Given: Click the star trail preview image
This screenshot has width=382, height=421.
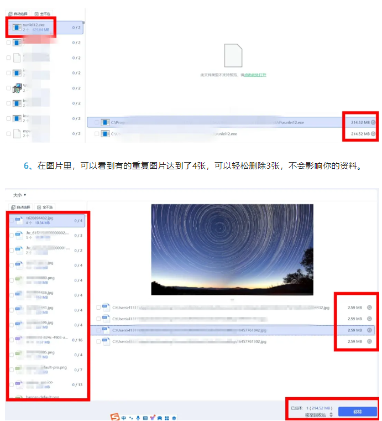Looking at the screenshot, I should pyautogui.click(x=232, y=250).
